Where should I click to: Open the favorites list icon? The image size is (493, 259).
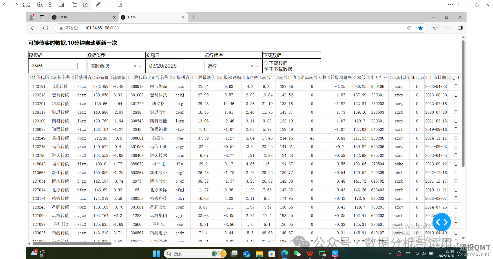[435, 28]
